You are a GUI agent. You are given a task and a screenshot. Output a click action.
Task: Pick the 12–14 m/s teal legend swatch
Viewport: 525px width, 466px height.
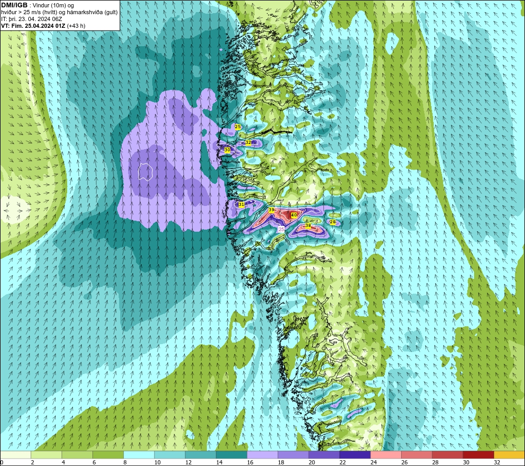(x=201, y=454)
